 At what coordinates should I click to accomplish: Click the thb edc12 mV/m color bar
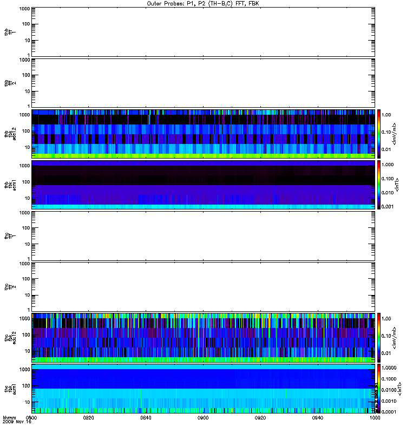(379, 134)
